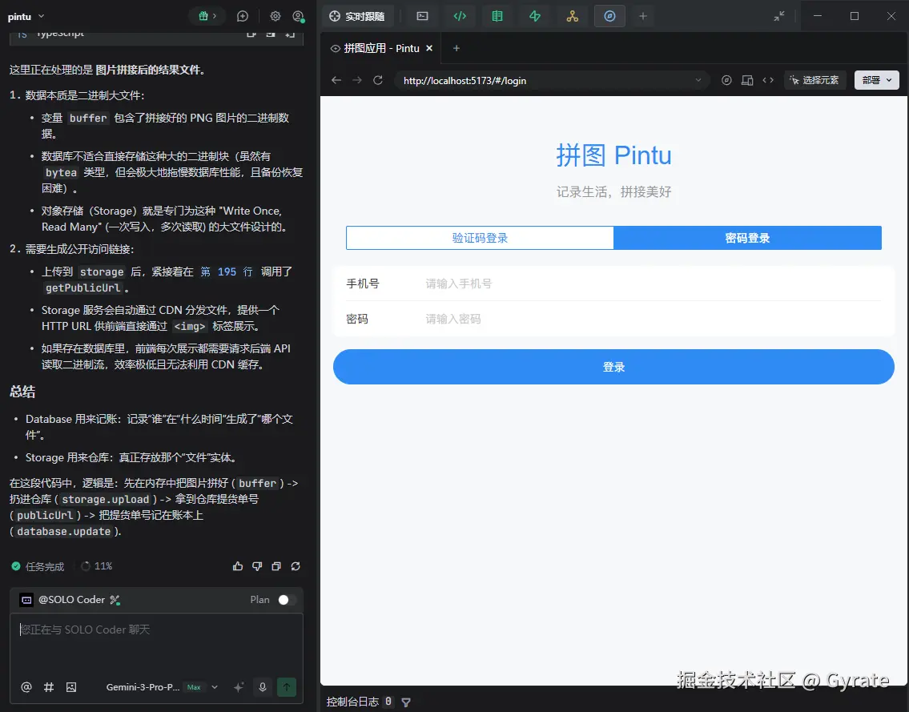Attach an image to the chat

tap(71, 687)
